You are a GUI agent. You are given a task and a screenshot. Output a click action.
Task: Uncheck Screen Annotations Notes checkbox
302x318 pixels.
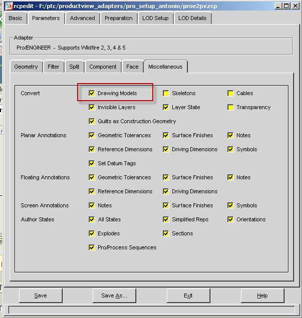pos(92,205)
